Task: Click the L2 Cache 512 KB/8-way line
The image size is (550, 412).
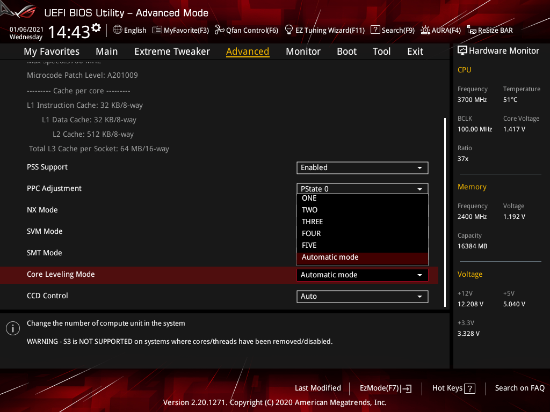Action: point(93,134)
